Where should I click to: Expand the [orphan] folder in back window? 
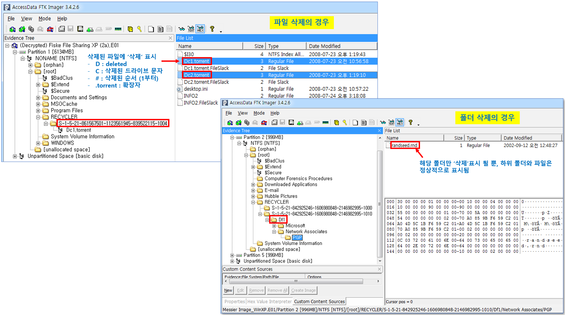(x=30, y=65)
